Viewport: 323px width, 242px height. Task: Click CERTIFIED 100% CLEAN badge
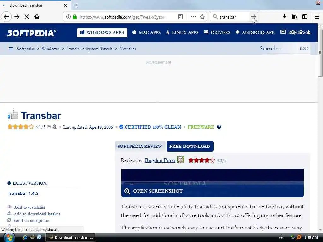click(x=150, y=127)
